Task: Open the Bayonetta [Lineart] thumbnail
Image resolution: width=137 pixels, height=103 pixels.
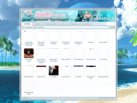Action: click(x=103, y=70)
